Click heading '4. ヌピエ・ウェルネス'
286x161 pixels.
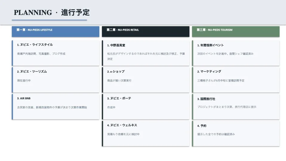point(122,125)
